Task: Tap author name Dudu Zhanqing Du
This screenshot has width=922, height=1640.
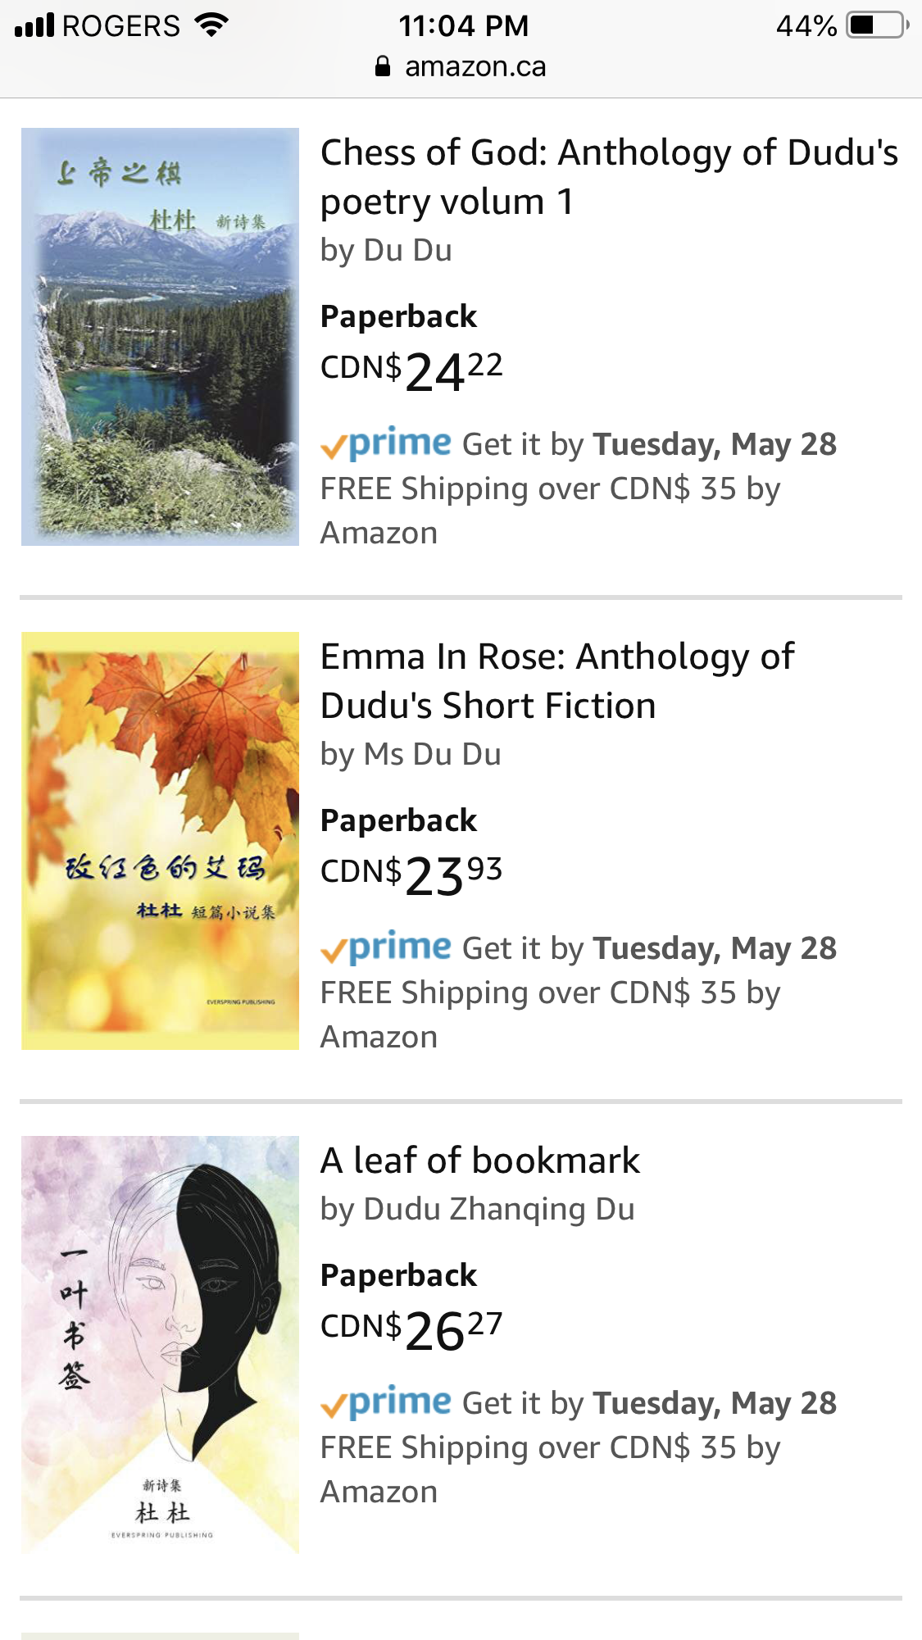Action: click(x=498, y=1210)
